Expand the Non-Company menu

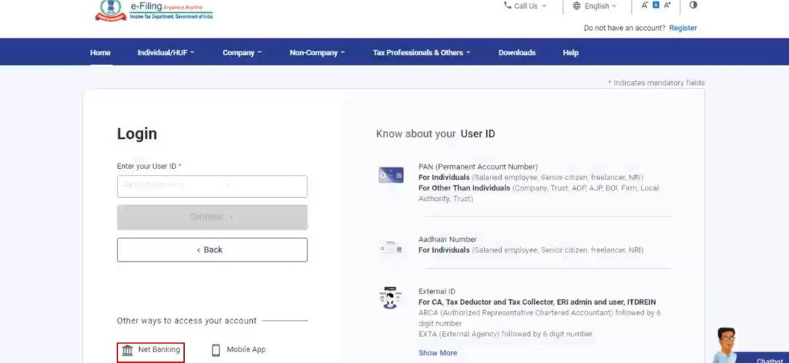pos(318,53)
